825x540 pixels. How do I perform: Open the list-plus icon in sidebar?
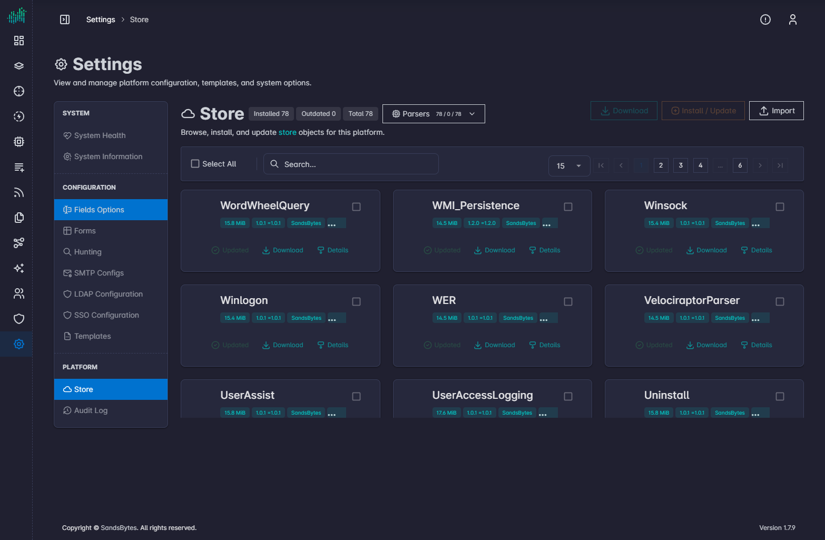click(x=19, y=167)
